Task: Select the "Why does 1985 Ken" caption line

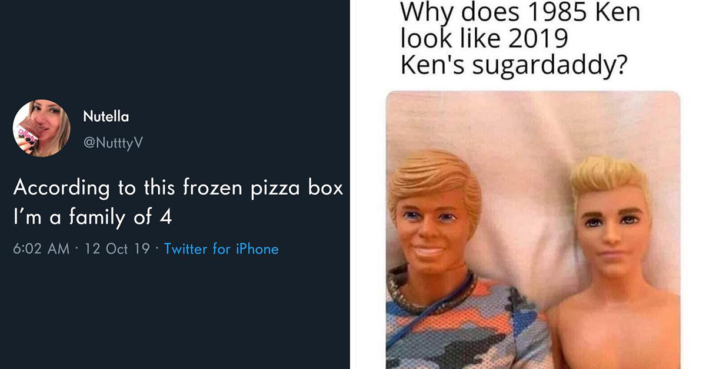Action: tap(520, 13)
